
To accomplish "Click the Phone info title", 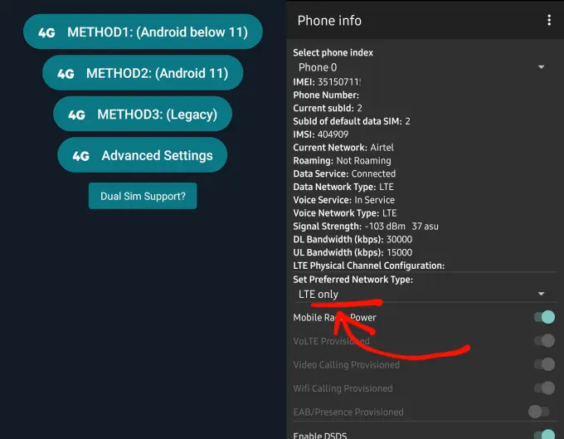I will tap(329, 21).
